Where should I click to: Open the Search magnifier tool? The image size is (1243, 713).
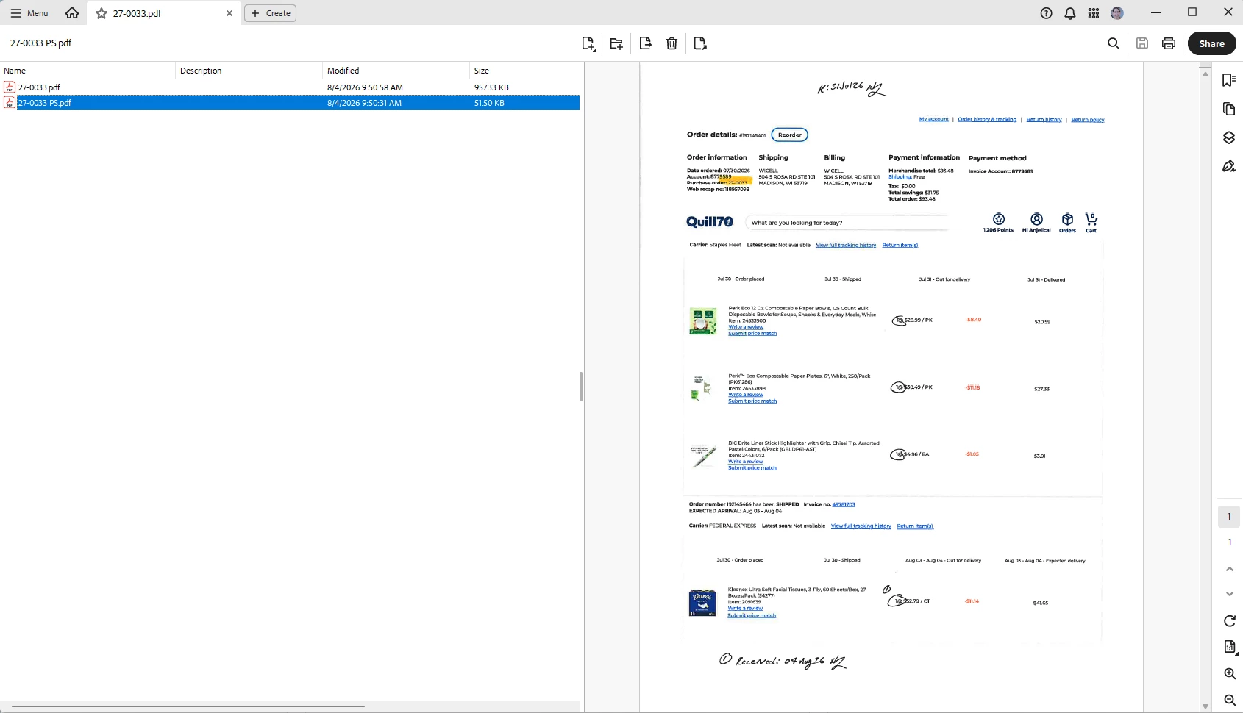coord(1114,43)
